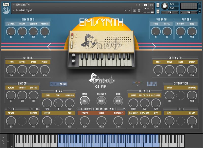Mute the instrument with the M button
The image size is (203, 148).
pyautogui.click(x=158, y=11)
